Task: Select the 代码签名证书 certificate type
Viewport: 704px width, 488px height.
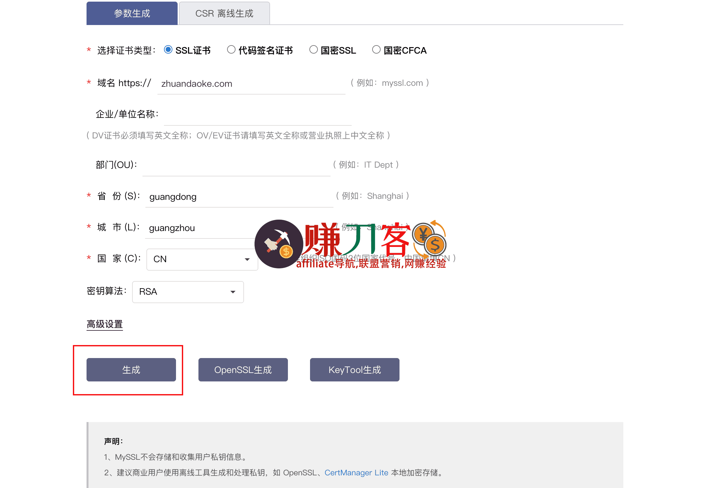Action: point(231,49)
